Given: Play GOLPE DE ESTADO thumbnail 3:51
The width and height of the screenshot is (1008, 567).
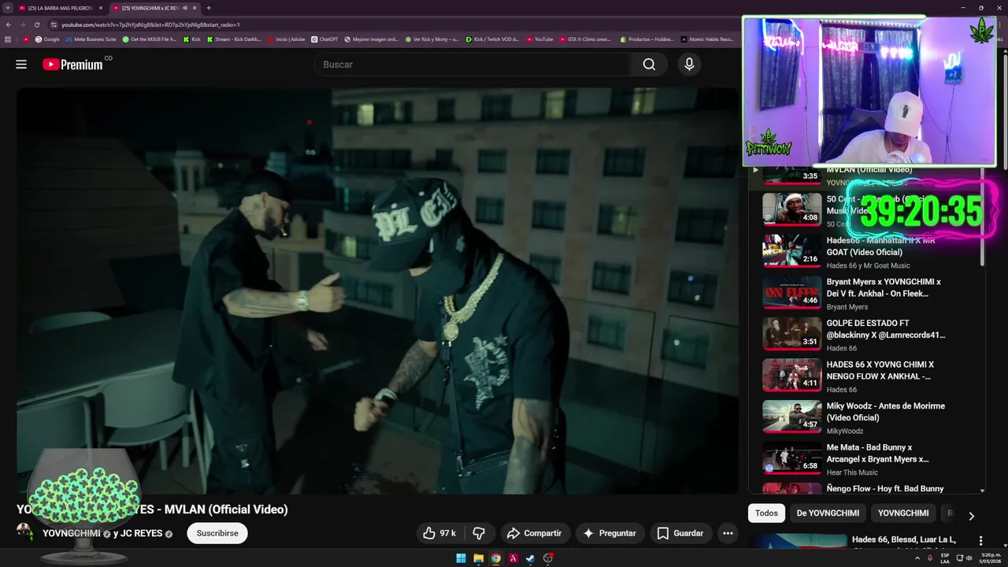Looking at the screenshot, I should click(791, 334).
